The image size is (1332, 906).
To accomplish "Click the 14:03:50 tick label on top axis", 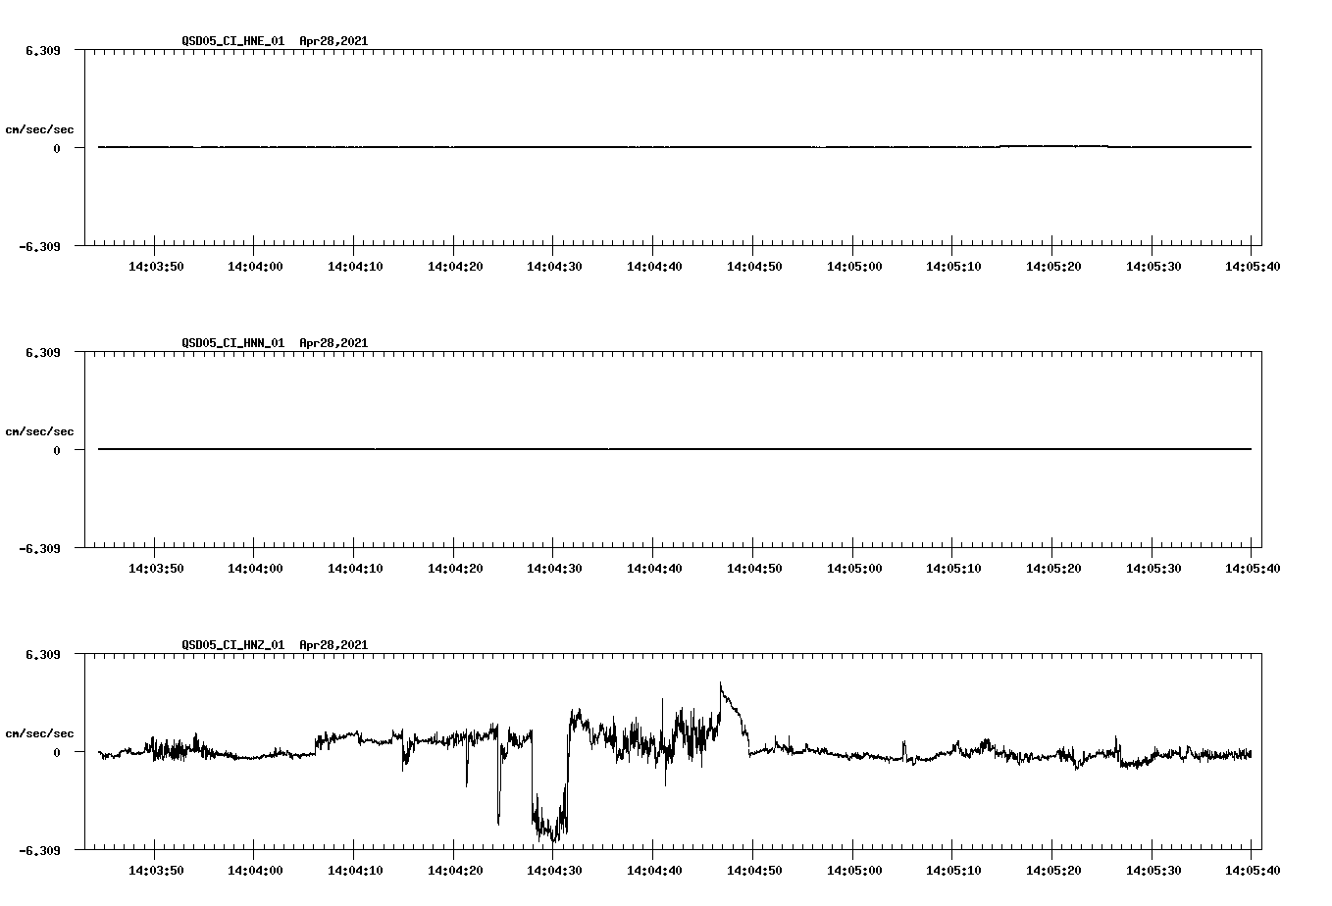I will [x=155, y=264].
